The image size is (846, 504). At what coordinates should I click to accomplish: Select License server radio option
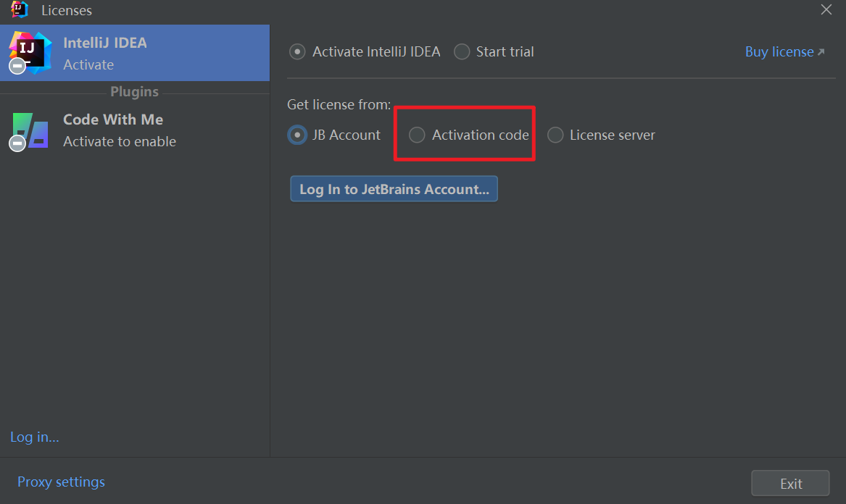click(x=555, y=135)
